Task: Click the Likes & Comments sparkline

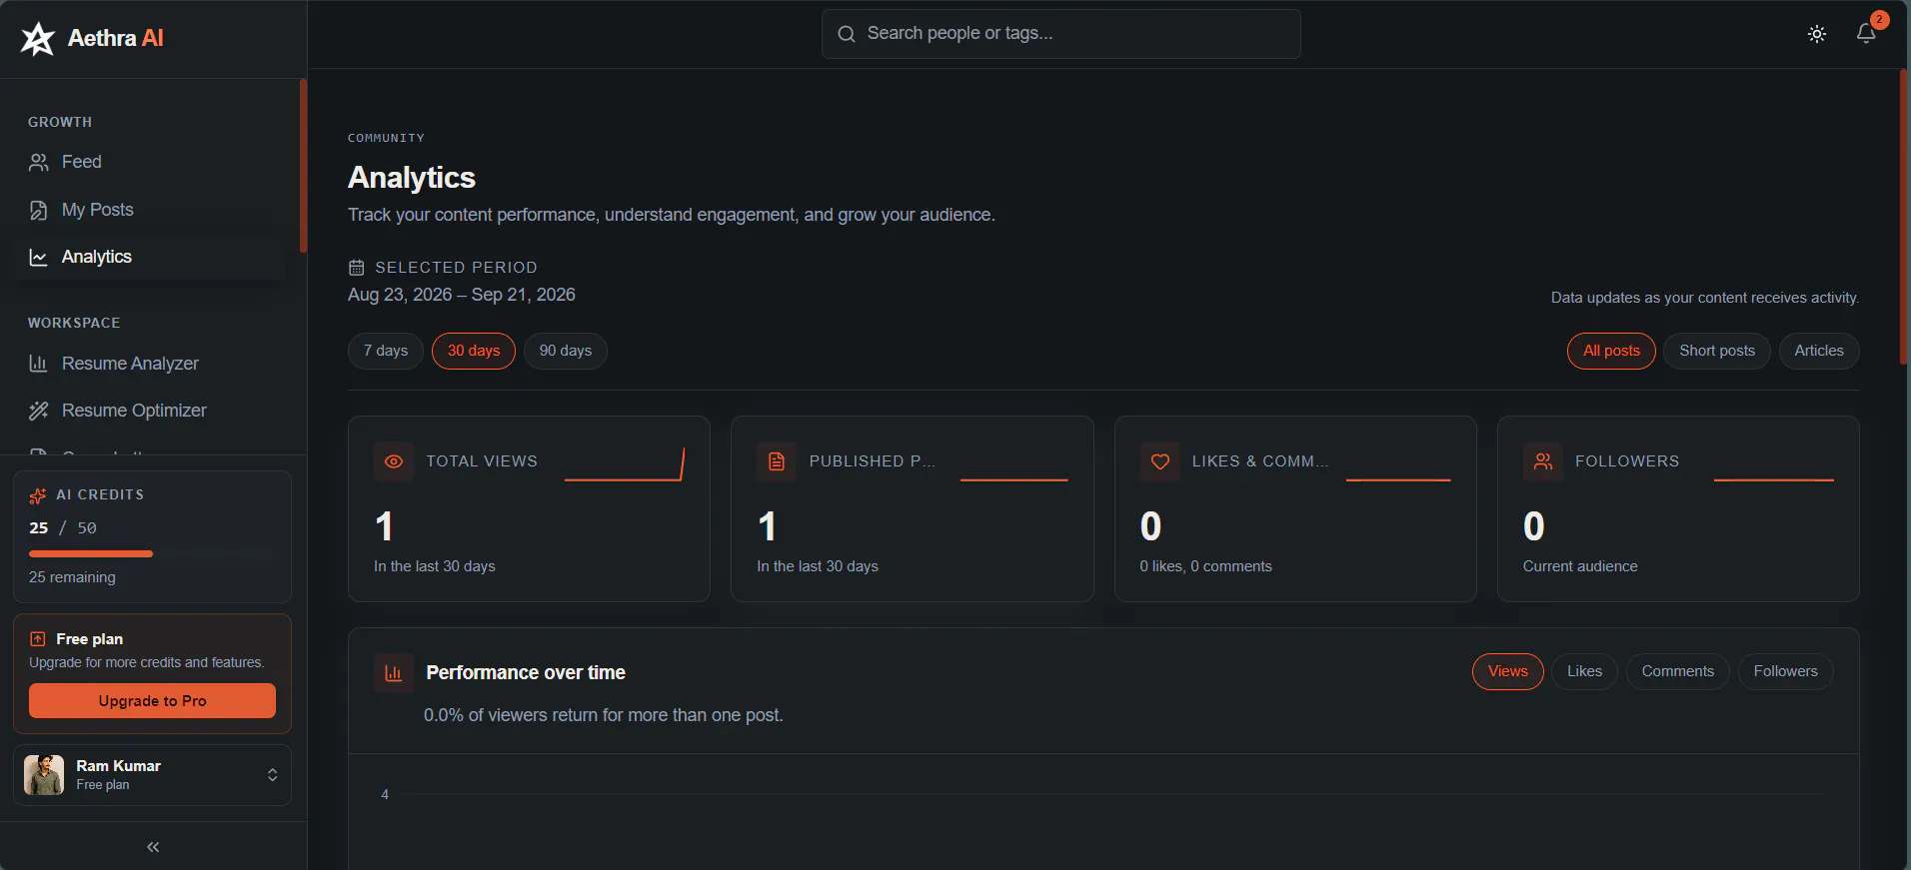Action: pyautogui.click(x=1398, y=479)
